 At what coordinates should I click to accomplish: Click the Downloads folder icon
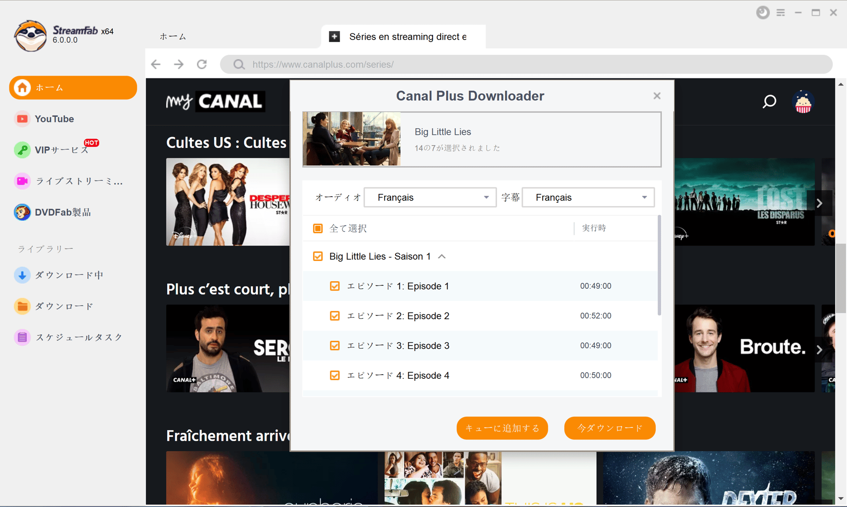[22, 306]
